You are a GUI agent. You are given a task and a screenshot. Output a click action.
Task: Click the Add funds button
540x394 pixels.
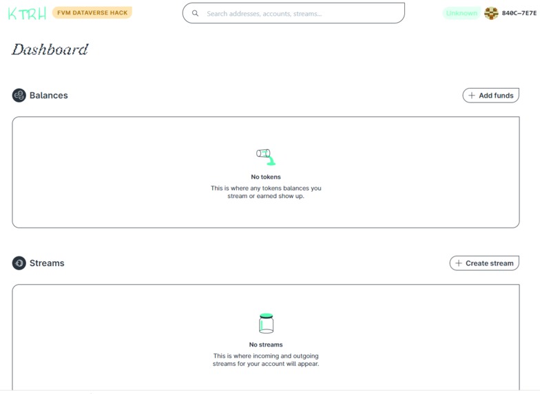[490, 95]
